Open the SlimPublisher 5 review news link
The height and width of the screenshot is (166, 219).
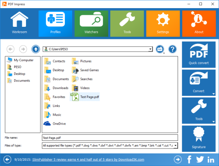click(88, 160)
